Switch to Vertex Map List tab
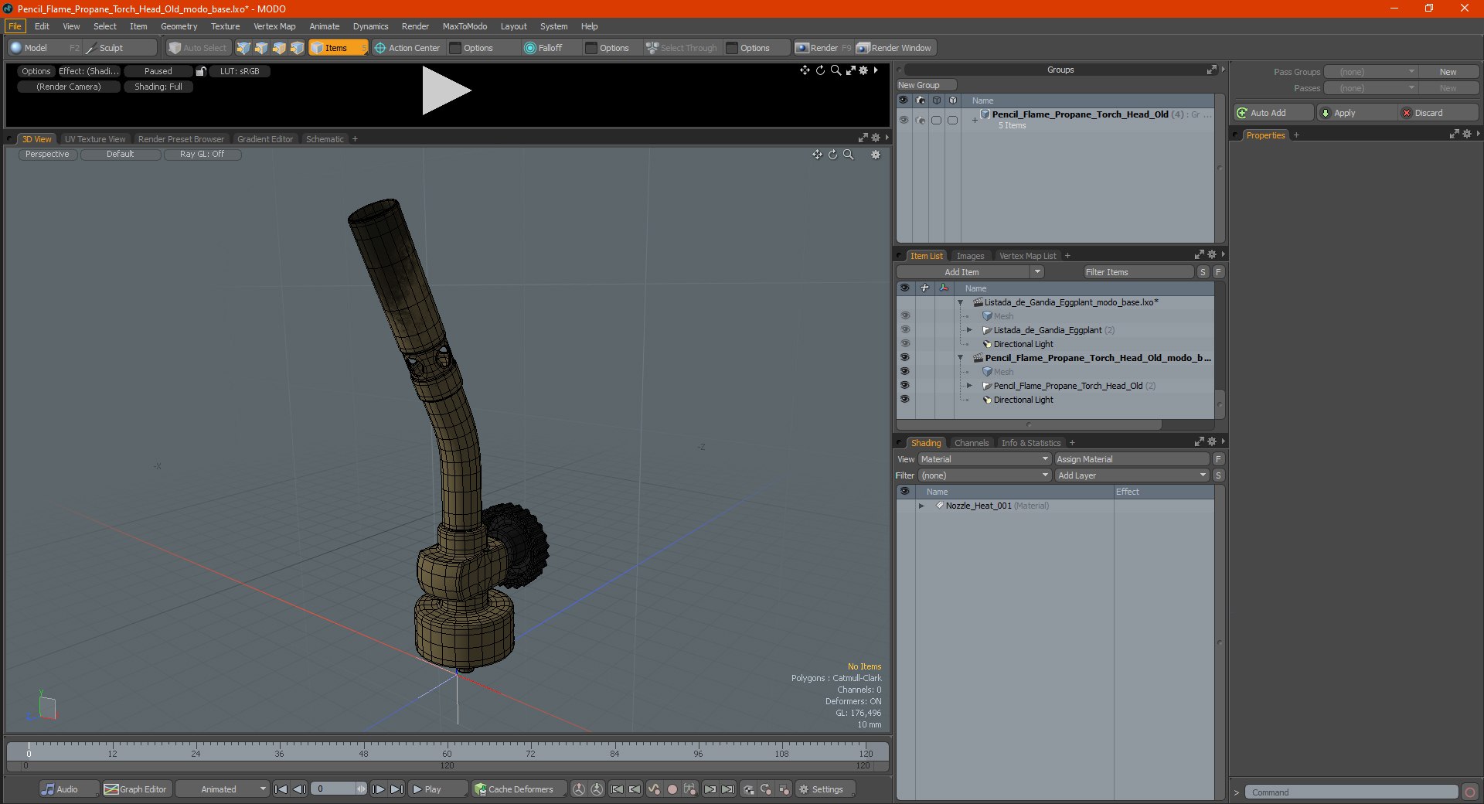The image size is (1484, 804). click(x=1027, y=256)
